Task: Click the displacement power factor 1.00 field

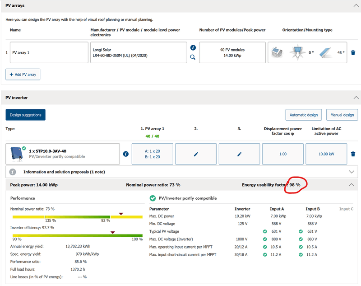Action: (x=282, y=154)
